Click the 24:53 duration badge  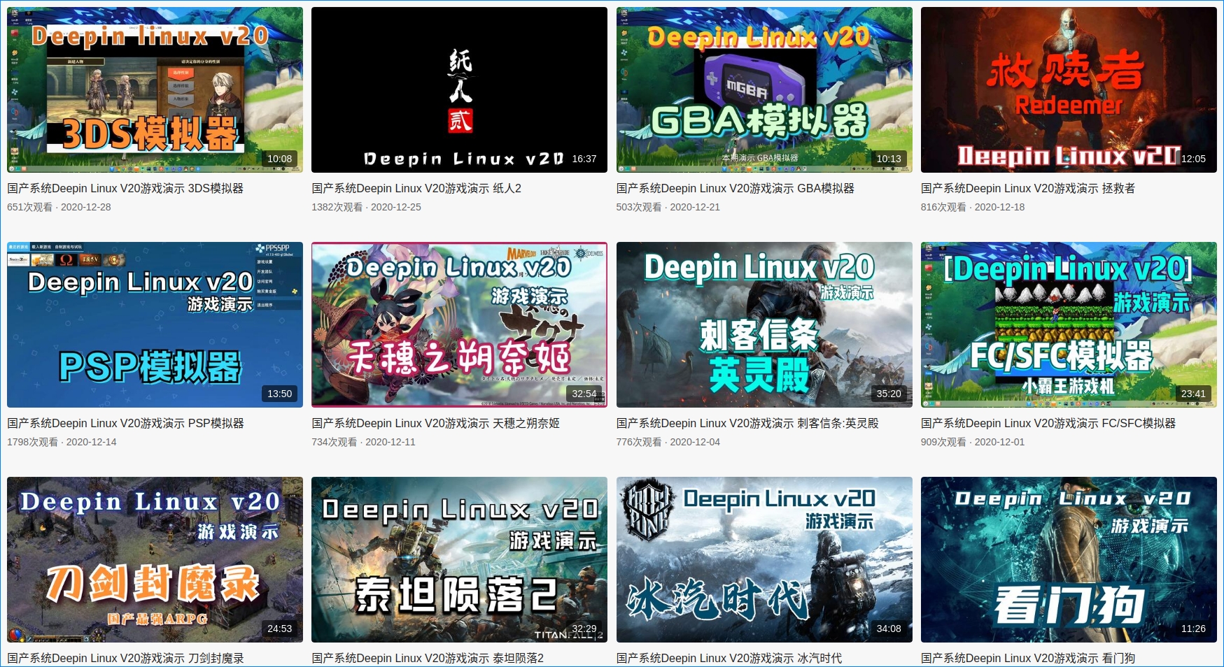(x=280, y=629)
